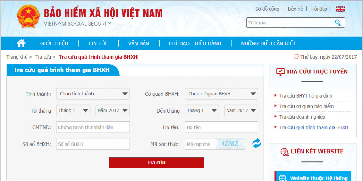363x181 pixels.
Task: Click the magnifier search icon
Action: (338, 23)
